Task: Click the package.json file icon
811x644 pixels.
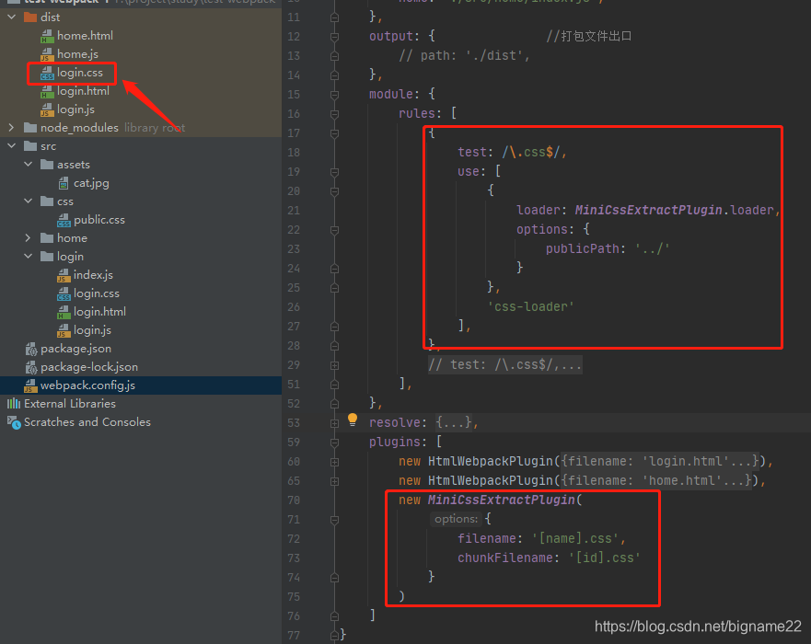Action: 31,349
